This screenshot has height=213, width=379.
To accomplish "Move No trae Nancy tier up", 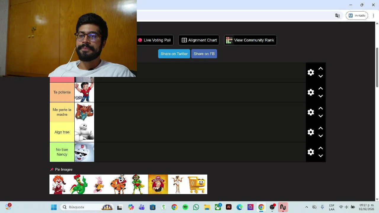I will 321,148.
